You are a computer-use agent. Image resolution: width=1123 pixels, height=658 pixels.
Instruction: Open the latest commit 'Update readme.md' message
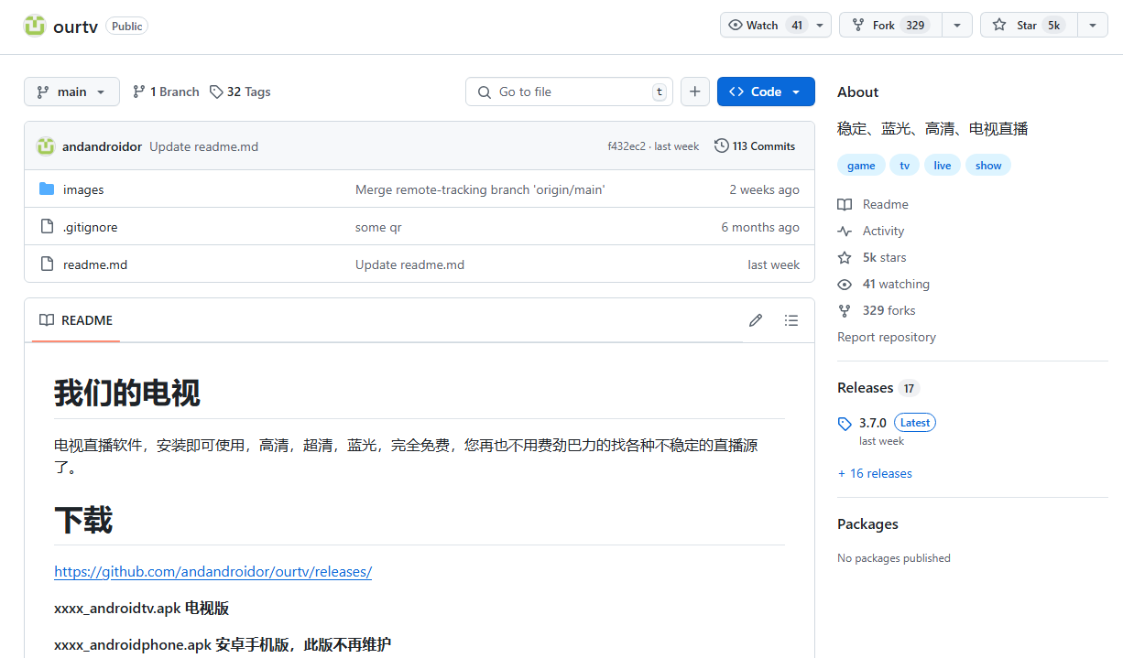[x=203, y=146]
